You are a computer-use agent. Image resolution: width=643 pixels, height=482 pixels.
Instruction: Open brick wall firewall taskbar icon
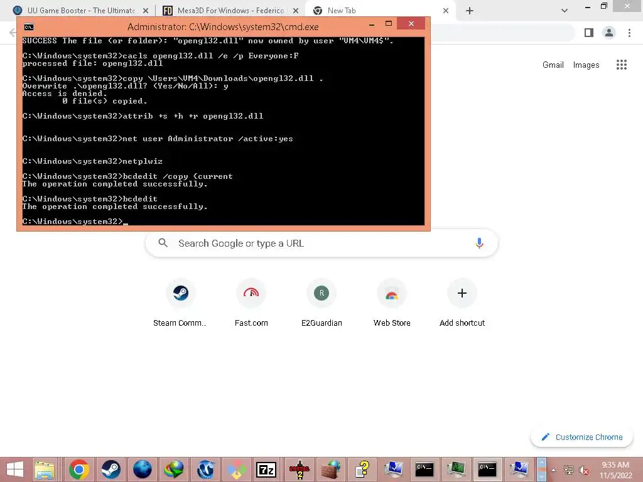330,469
